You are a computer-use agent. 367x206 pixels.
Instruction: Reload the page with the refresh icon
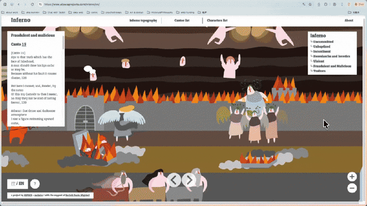click(32, 4)
